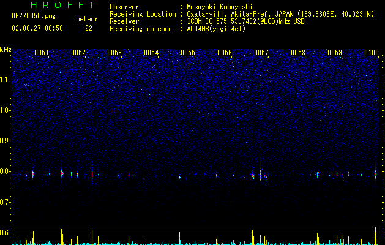Click the 0.9 kHz axis label
This screenshot has width=385, height=245.
point(6,141)
